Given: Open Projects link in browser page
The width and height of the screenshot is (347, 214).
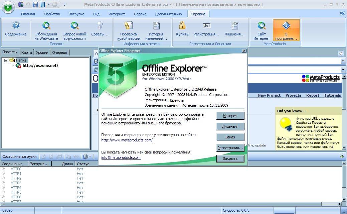Looking at the screenshot, I should pyautogui.click(x=293, y=95).
